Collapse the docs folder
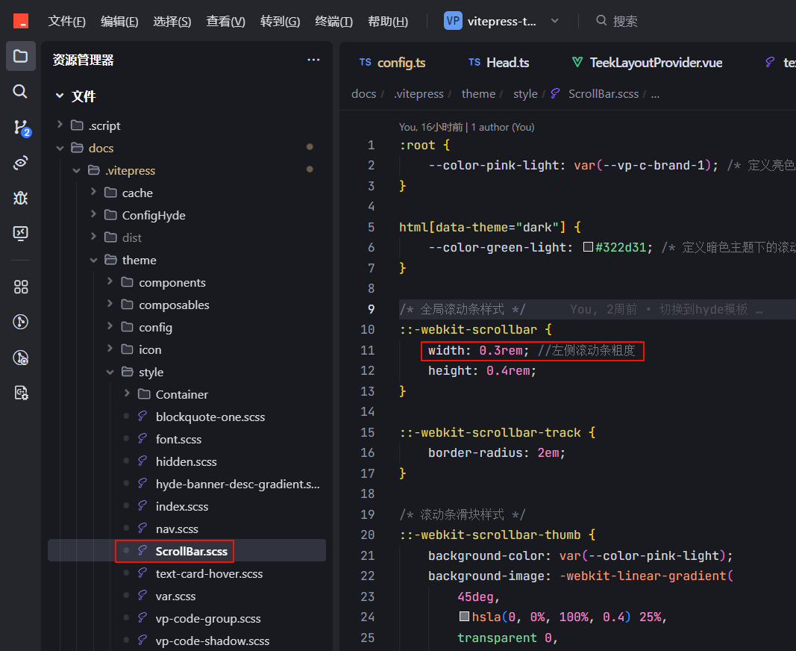This screenshot has height=651, width=796. click(60, 148)
